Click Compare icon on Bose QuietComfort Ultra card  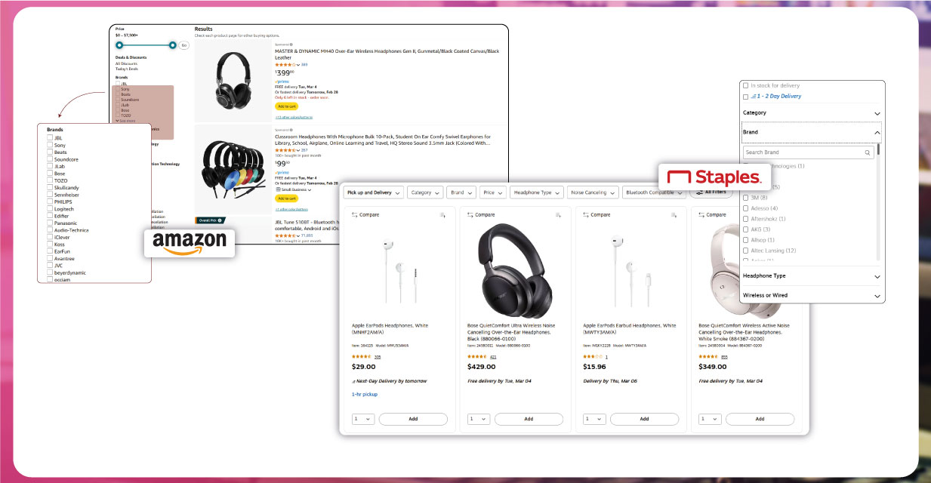click(x=470, y=215)
